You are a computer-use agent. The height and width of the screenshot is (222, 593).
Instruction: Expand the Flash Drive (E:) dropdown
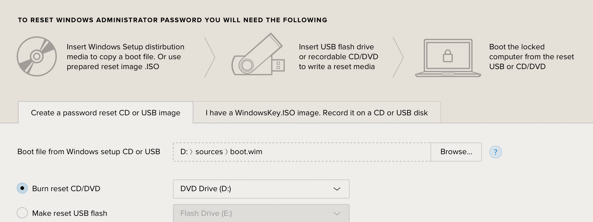click(x=261, y=213)
